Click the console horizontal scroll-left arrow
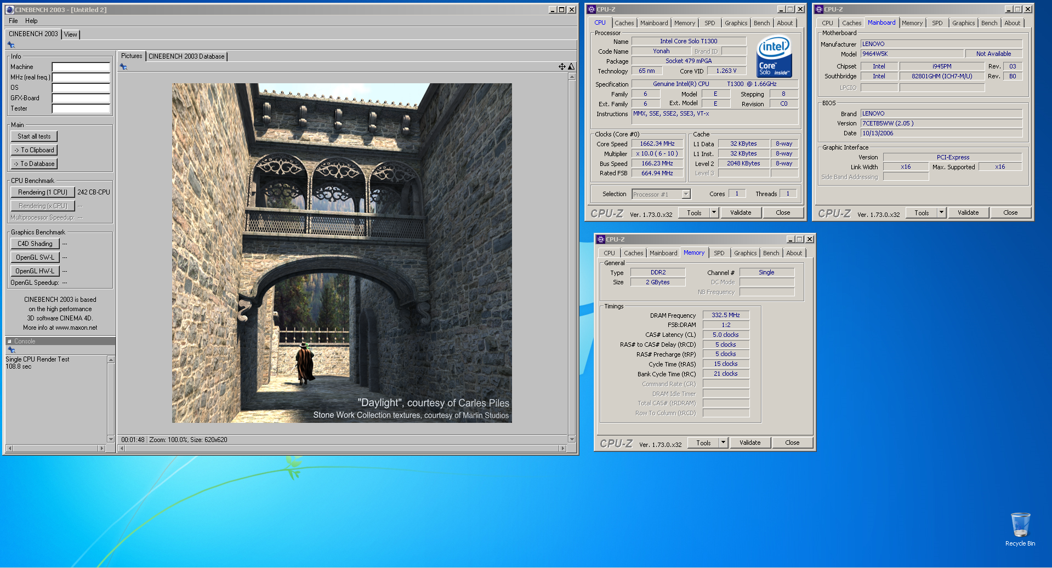 click(9, 448)
